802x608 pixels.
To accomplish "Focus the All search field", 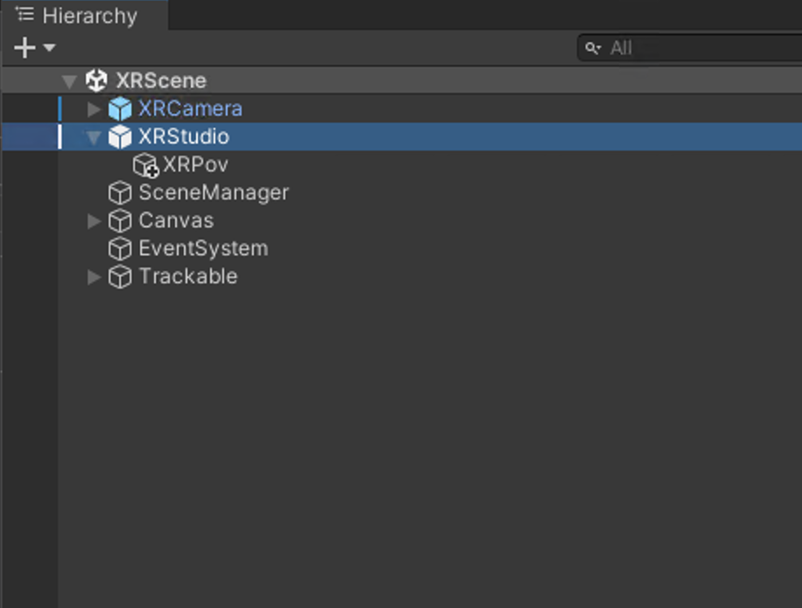I will click(690, 48).
